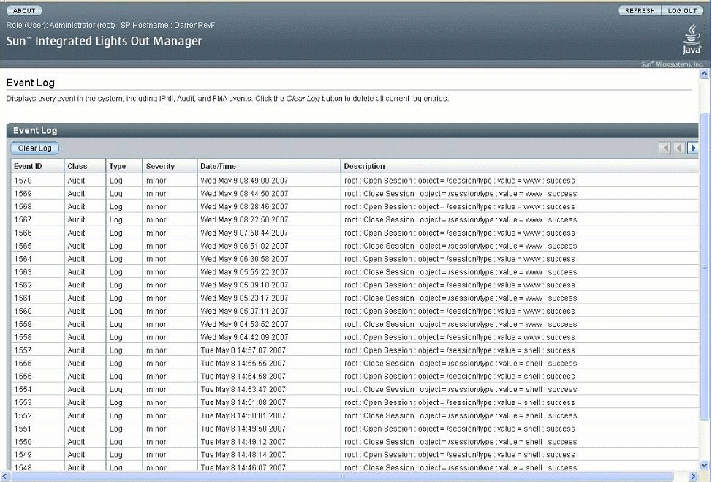Click the horizontal scrollbar right arrow
This screenshot has height=482, width=712.
click(x=694, y=477)
